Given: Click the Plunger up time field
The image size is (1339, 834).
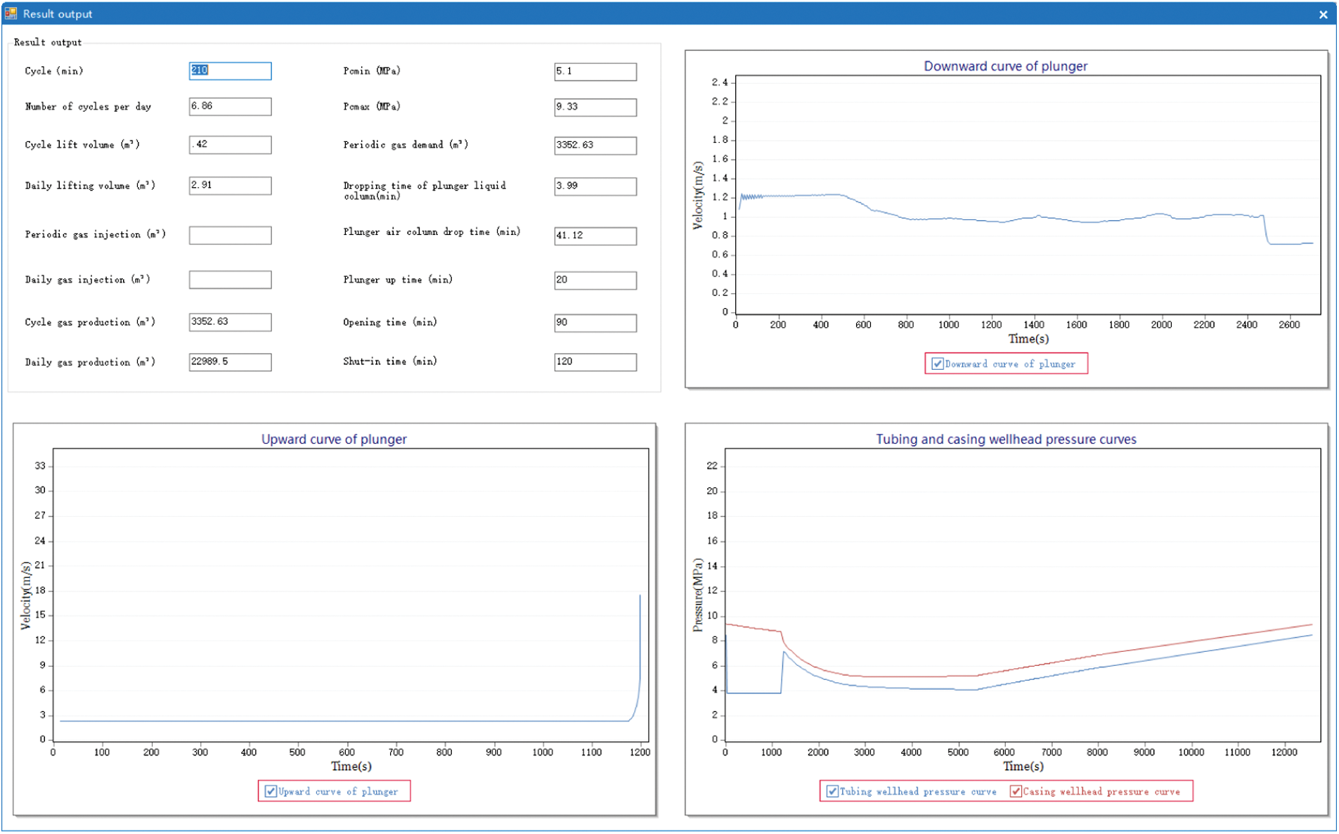Looking at the screenshot, I should pos(595,281).
